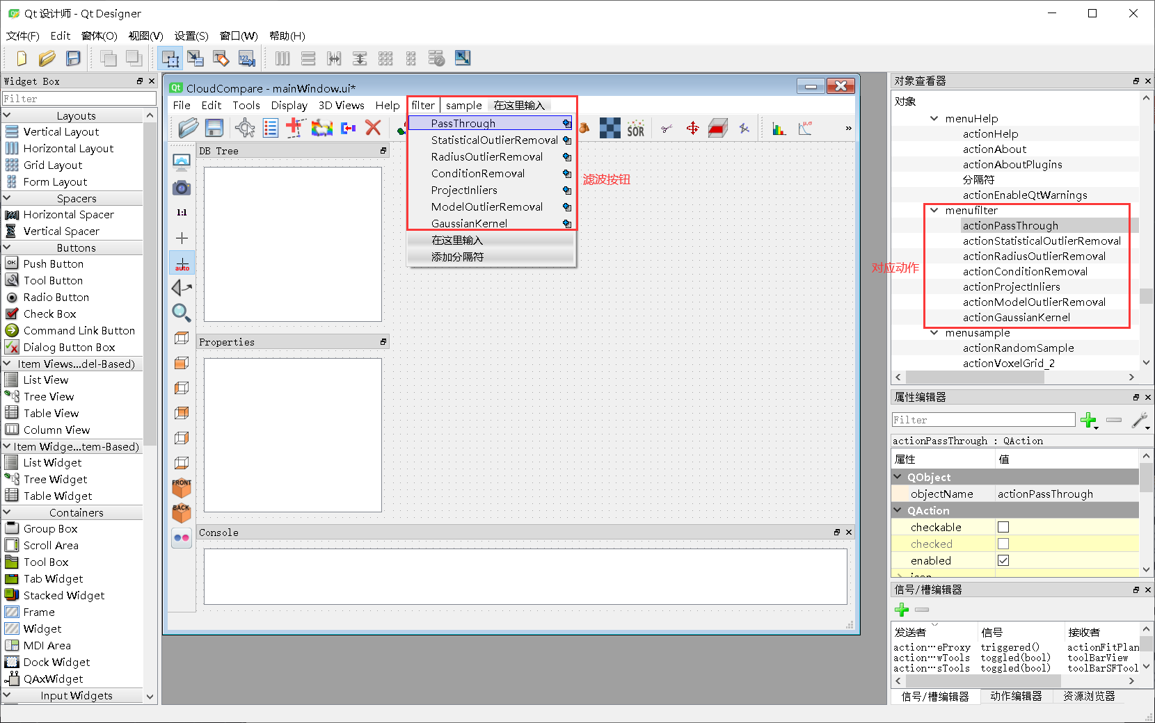Add a signal/slot connection with green plus
This screenshot has height=723, width=1155.
[x=902, y=610]
